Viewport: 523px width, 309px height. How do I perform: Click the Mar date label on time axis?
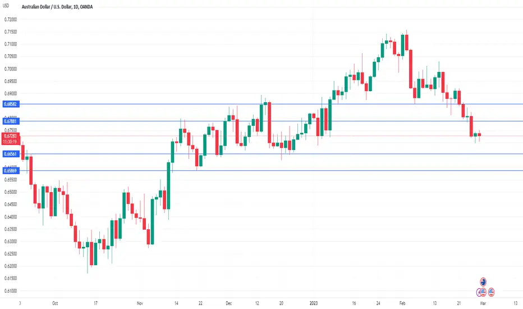click(x=483, y=303)
